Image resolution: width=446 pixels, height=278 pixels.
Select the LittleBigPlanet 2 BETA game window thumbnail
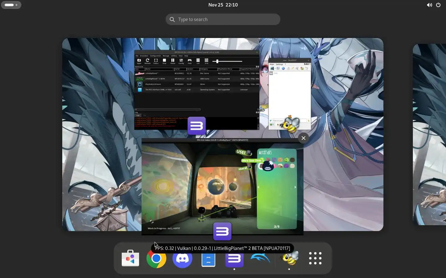click(222, 187)
